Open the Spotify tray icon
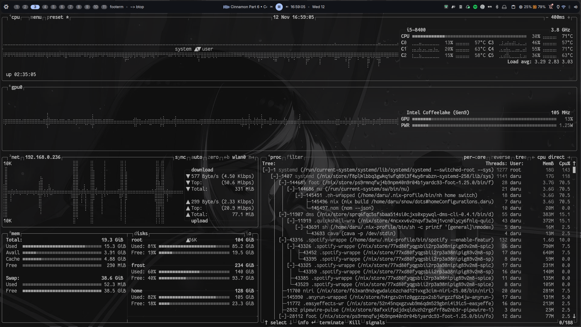581x327 pixels. pyautogui.click(x=475, y=7)
